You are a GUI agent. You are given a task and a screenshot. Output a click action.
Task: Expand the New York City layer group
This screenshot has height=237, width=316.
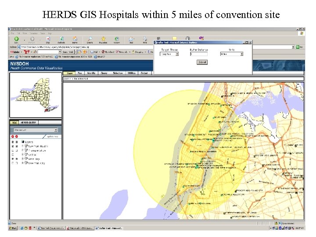point(22,163)
